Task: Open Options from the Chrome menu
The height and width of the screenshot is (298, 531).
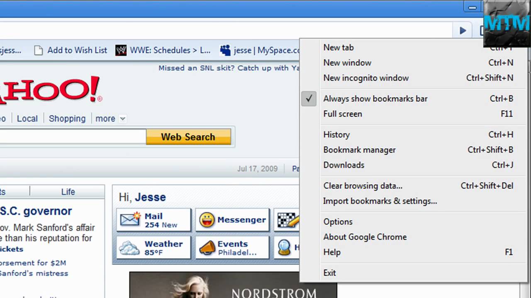Action: (418, 222)
